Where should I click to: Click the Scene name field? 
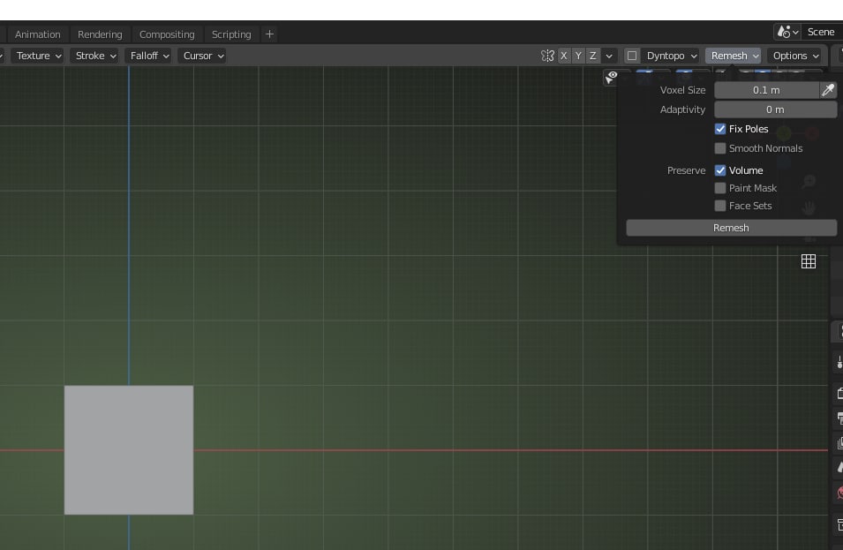[822, 32]
